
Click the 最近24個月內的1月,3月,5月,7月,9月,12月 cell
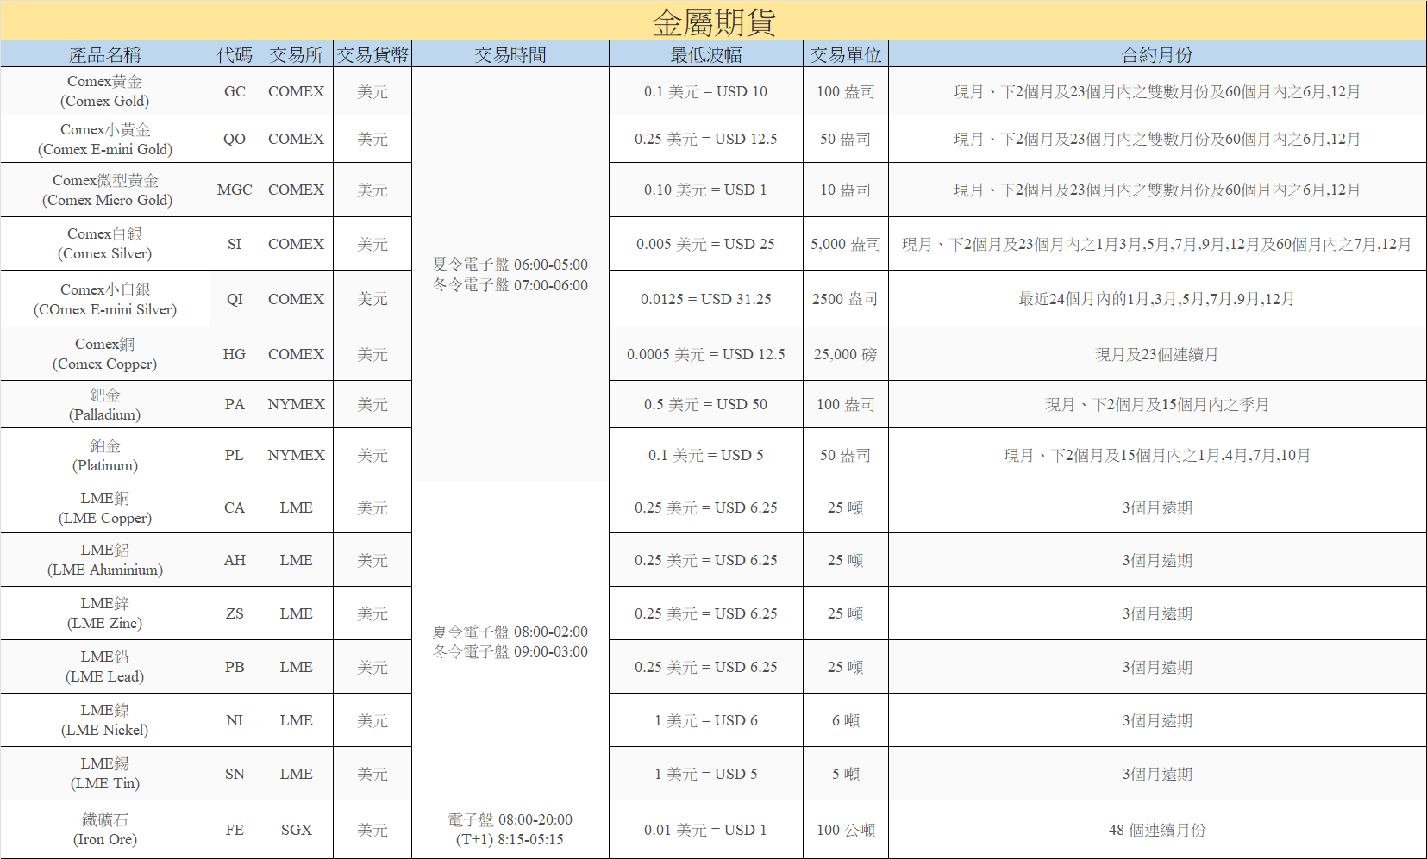(1157, 299)
